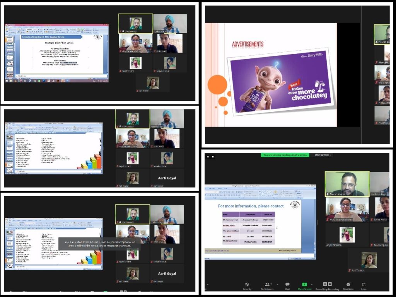Select Dinesh Kumar's video tile beside the contact slide
Image resolution: width=396 pixels, height=297 pixels.
(x=347, y=184)
